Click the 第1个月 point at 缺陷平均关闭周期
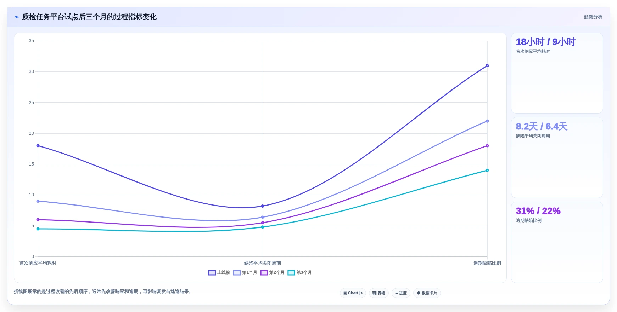Screen dimensions: 617x312 click(263, 217)
